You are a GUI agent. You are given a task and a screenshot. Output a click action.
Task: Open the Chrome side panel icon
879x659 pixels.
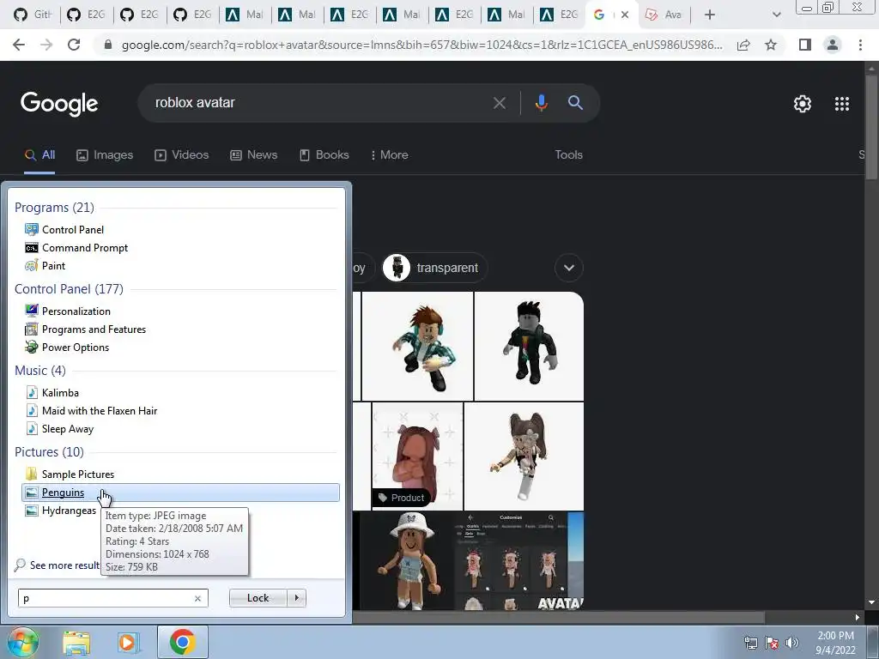coord(804,45)
